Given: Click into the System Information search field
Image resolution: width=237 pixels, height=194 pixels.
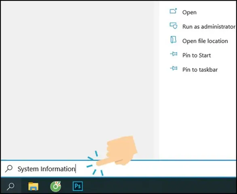Looking at the screenshot, I should [x=118, y=169].
